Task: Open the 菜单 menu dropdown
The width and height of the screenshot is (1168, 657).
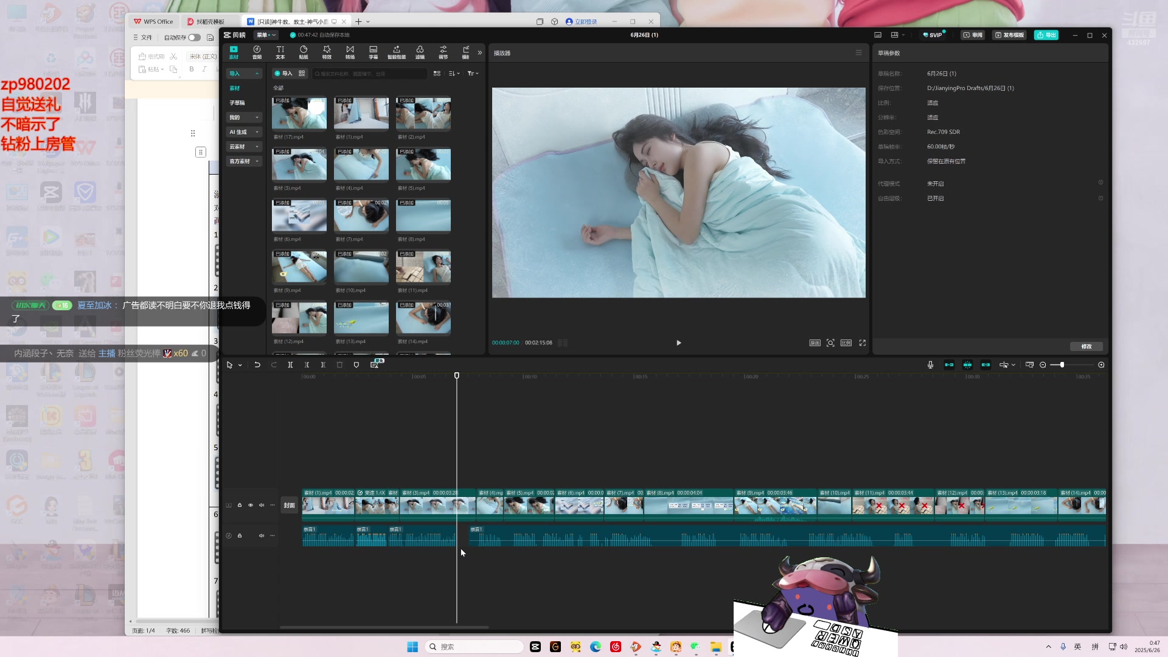Action: point(266,35)
